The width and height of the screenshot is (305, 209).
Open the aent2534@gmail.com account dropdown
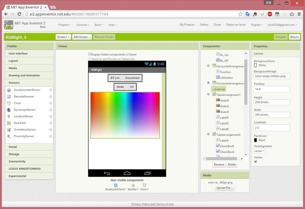[x=282, y=25]
